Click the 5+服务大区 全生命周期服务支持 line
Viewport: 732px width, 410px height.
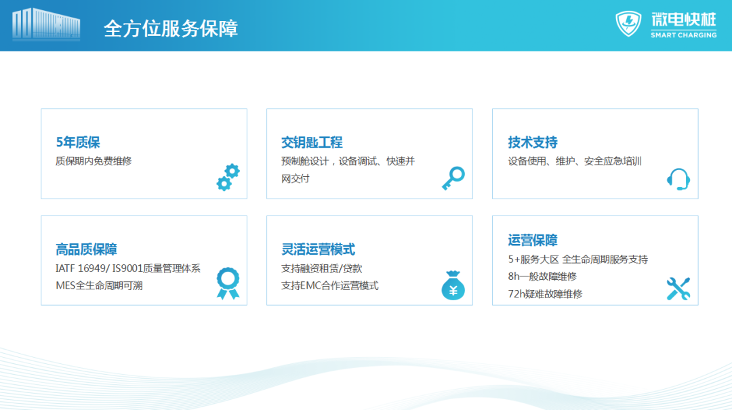[578, 259]
